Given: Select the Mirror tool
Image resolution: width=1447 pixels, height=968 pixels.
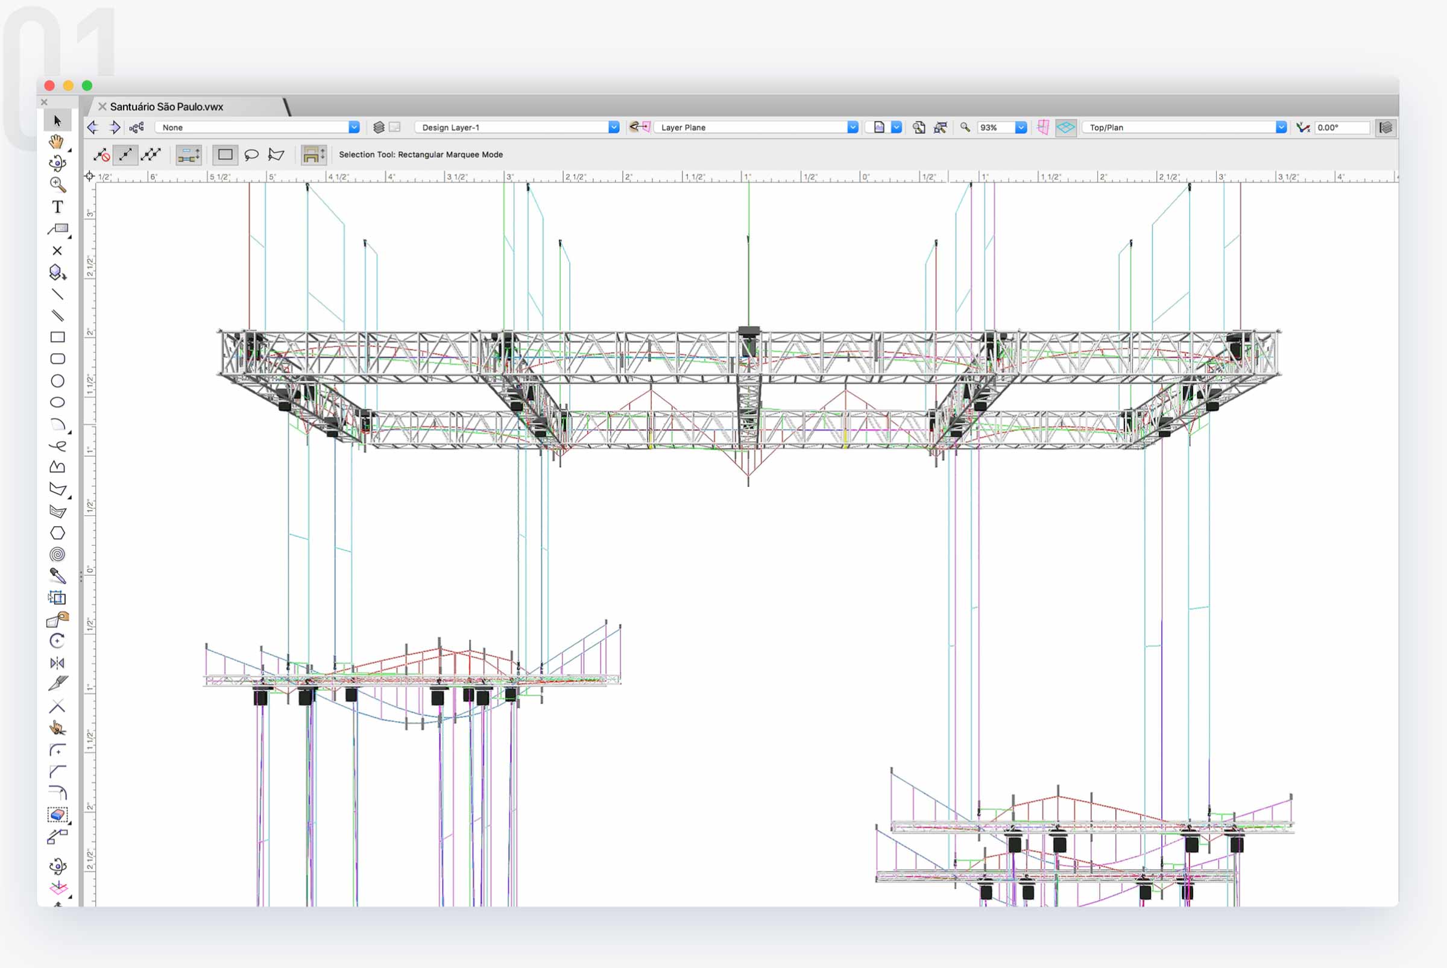Looking at the screenshot, I should click(57, 663).
